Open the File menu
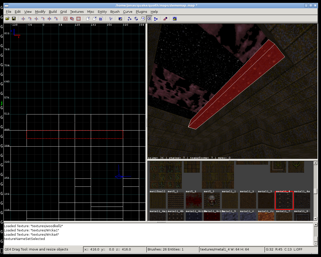The width and height of the screenshot is (321, 257). pyautogui.click(x=9, y=12)
